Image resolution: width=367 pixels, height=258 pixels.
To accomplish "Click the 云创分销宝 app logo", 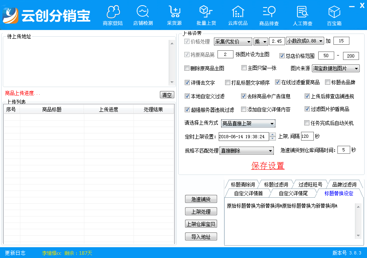I will [x=47, y=16].
